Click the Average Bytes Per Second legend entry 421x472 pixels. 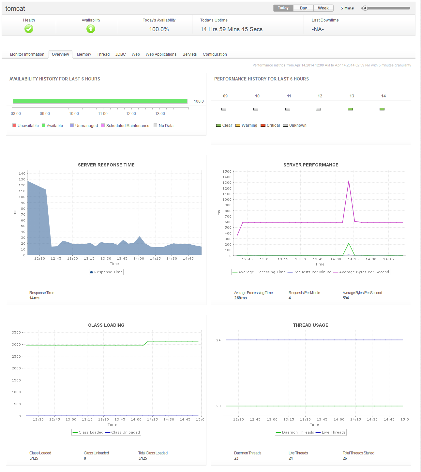point(361,272)
